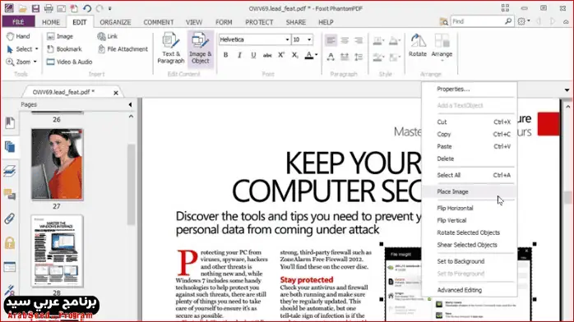Collapse the Pages panel
574x322 pixels.
point(130,105)
